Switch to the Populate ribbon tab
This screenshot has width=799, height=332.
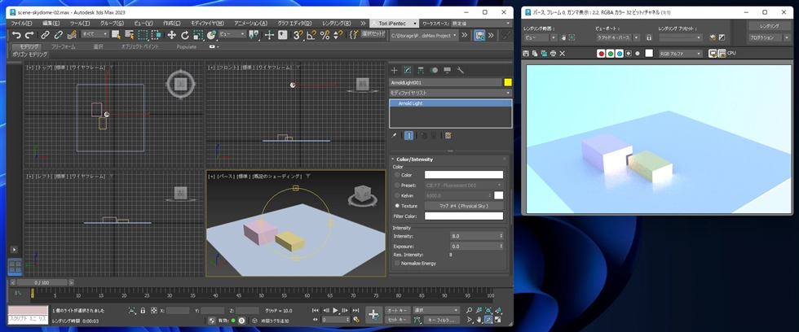[x=187, y=46]
